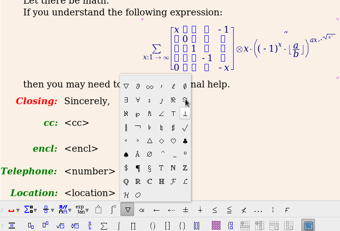
Task: Insert the partial derivative symbol
Action: 138,87
